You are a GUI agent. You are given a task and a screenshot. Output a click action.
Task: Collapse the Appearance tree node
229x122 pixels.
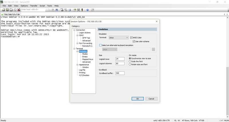77,65
